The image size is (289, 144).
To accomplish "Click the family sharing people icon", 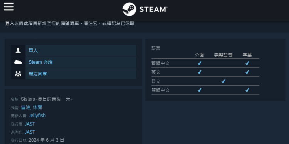I will [18, 74].
